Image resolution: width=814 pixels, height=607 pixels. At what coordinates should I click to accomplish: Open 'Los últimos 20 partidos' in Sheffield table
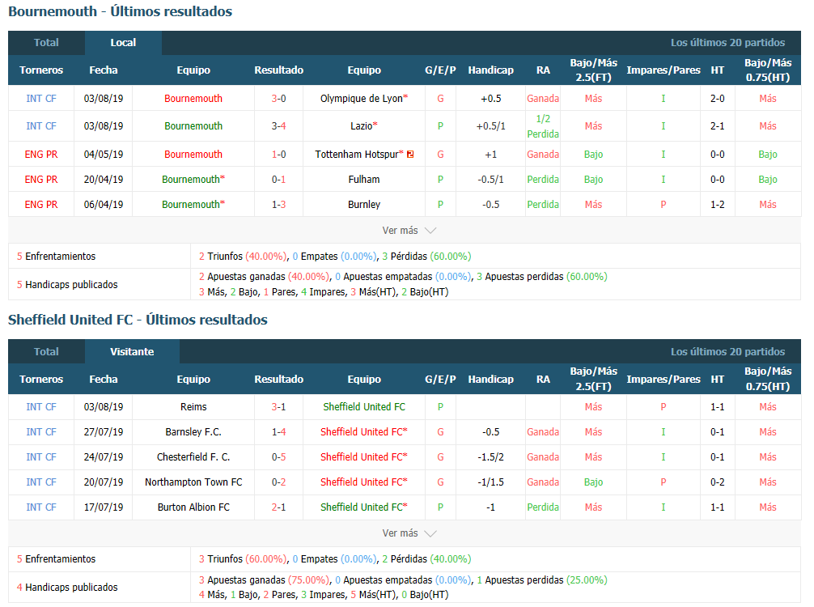(727, 351)
